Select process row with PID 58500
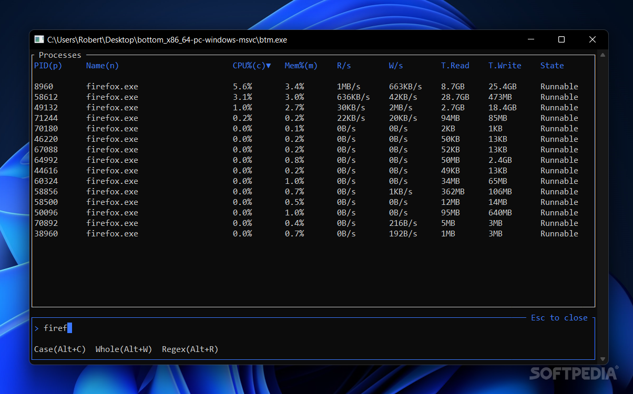 (313, 202)
